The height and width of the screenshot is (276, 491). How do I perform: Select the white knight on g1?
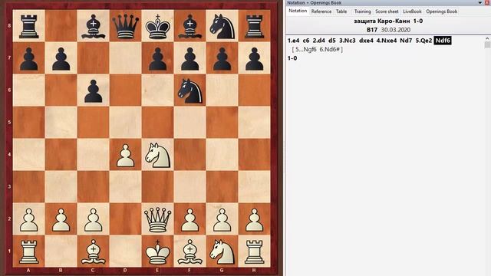pyautogui.click(x=222, y=251)
